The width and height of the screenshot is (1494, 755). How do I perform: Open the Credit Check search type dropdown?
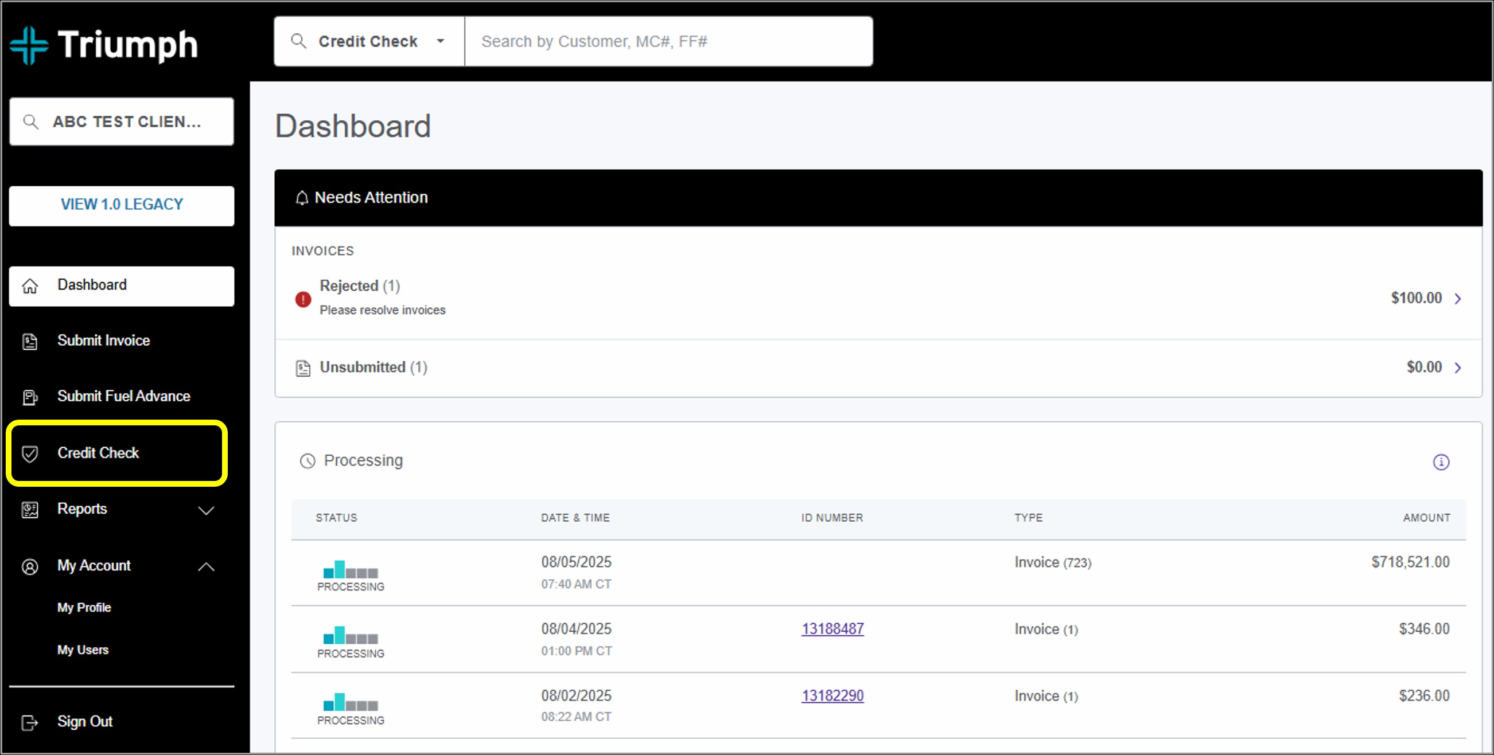click(440, 41)
